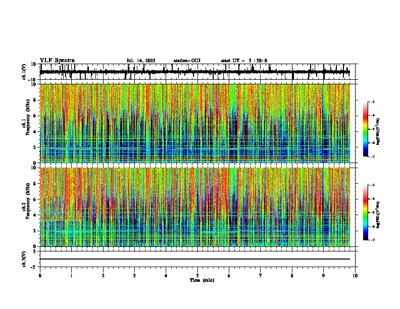Click the "station=OUJ" label

(187, 61)
